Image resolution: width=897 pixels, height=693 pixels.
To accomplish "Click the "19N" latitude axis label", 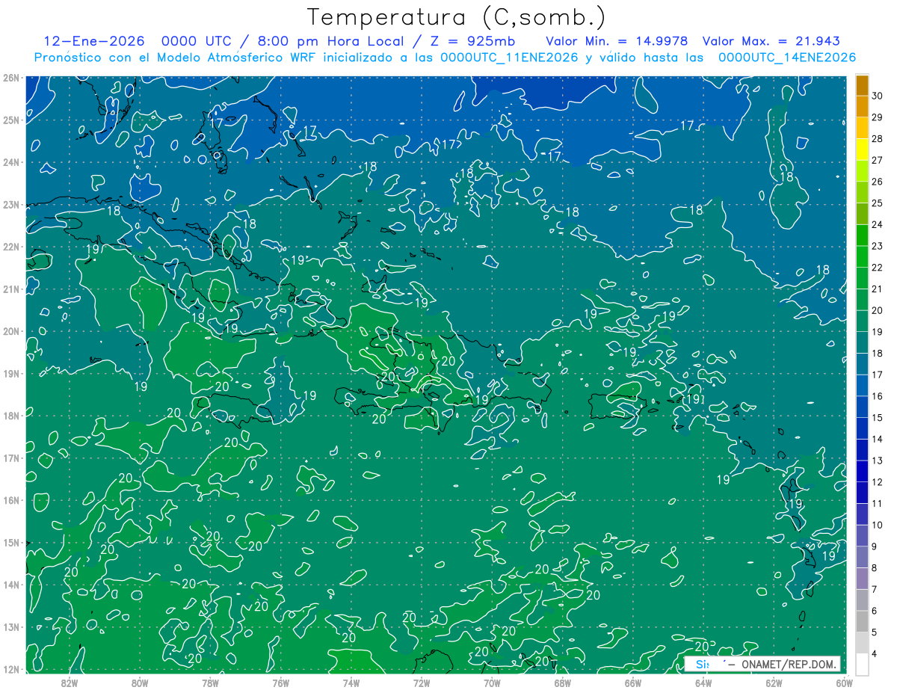I will (10, 373).
